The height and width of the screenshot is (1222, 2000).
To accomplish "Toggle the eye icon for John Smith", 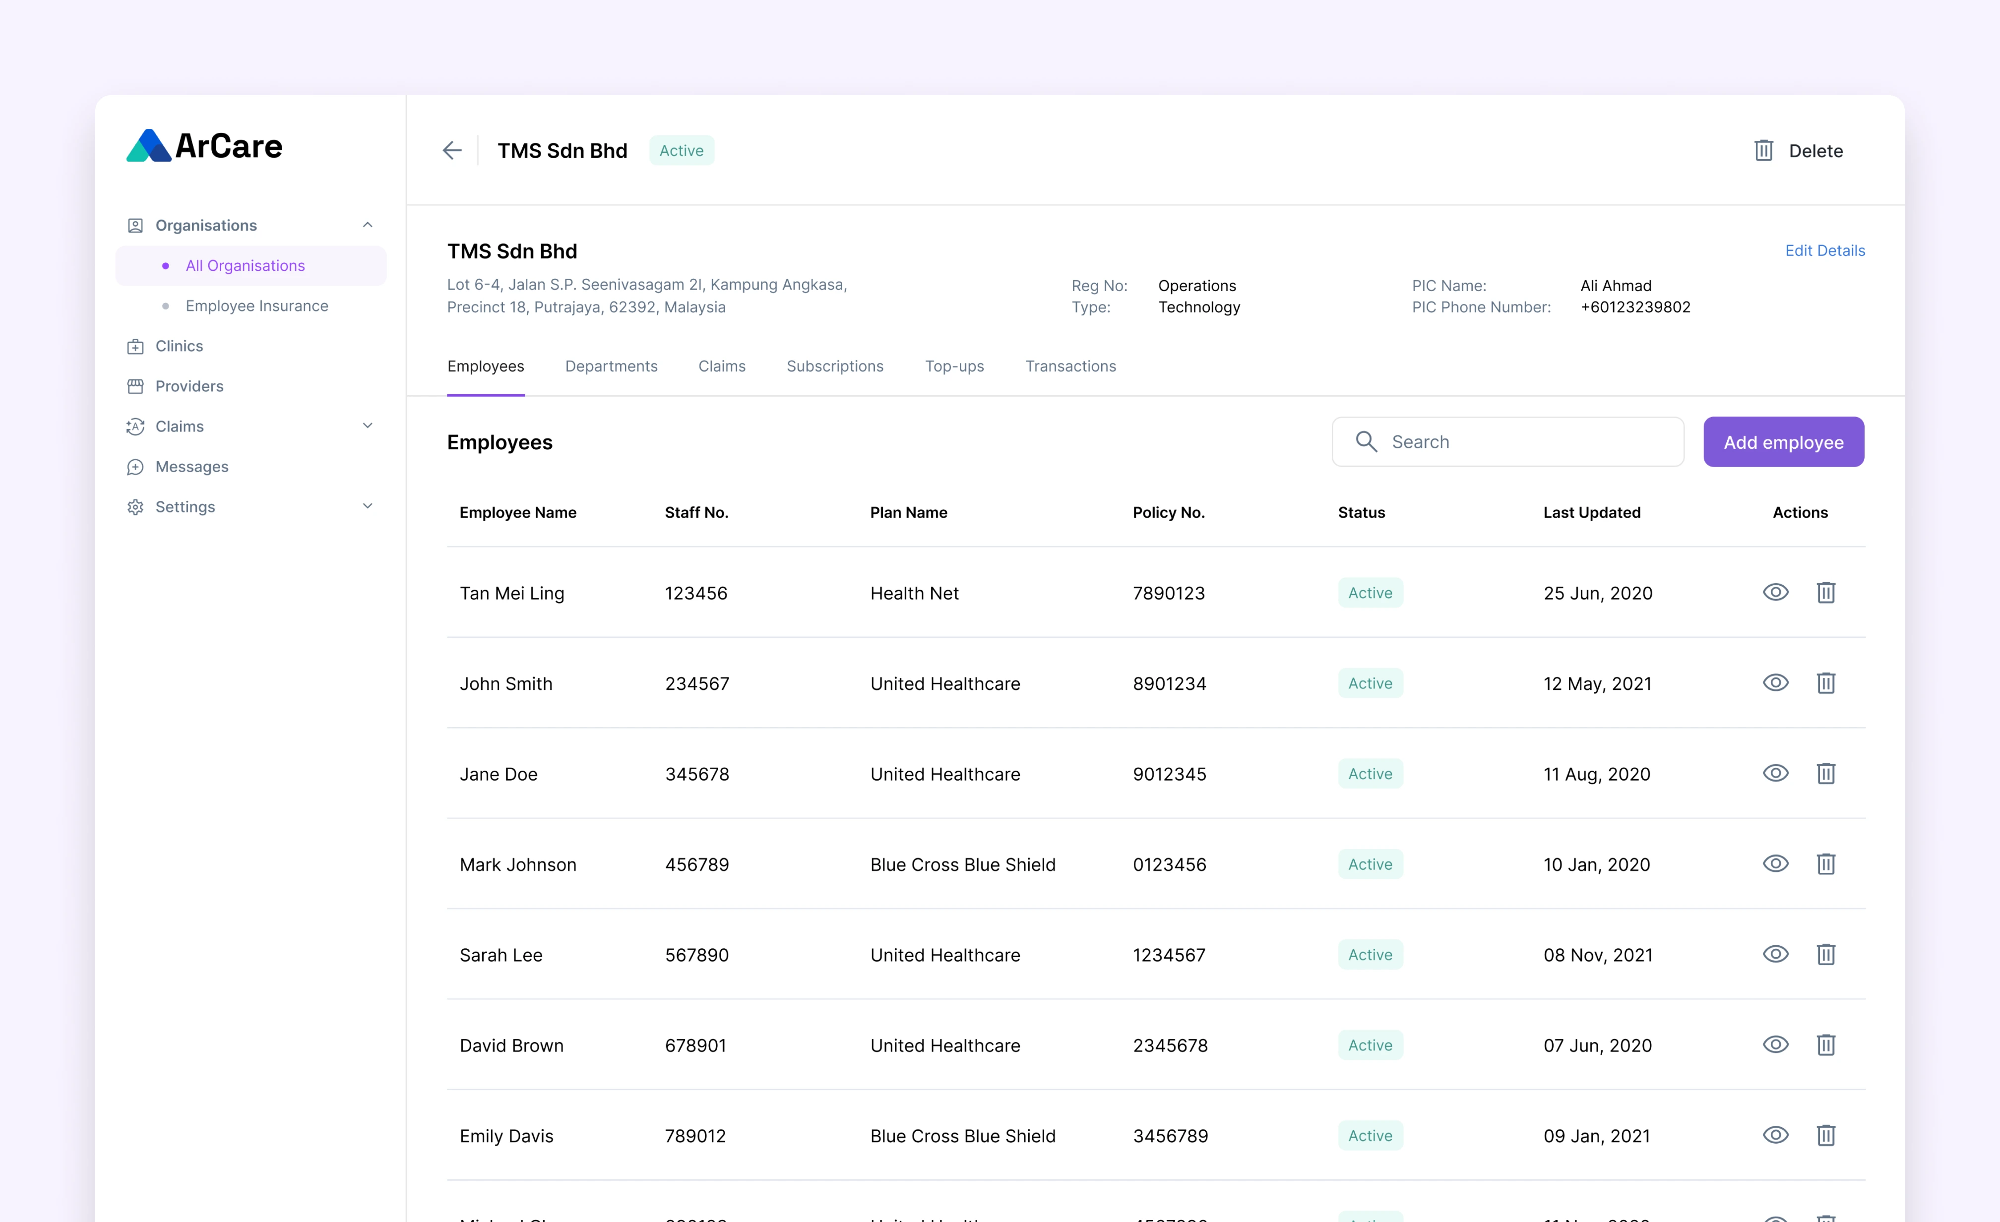I will tap(1776, 682).
